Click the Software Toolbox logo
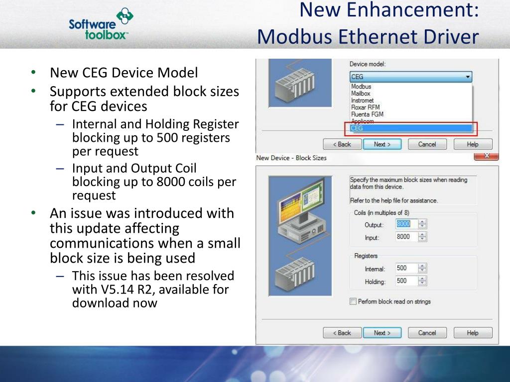 101,24
